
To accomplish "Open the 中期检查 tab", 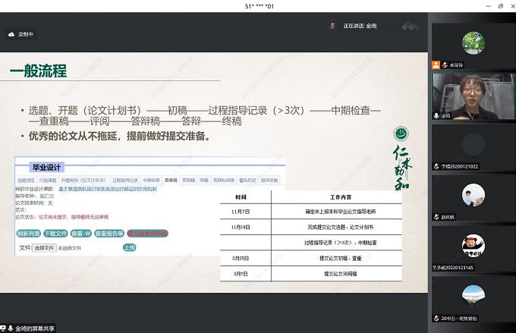I will tap(150, 181).
